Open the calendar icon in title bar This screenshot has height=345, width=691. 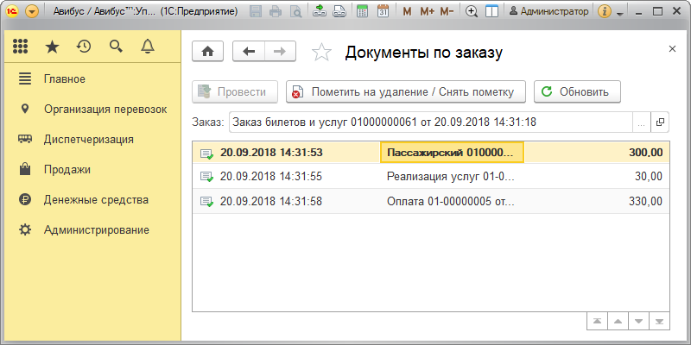pos(383,12)
